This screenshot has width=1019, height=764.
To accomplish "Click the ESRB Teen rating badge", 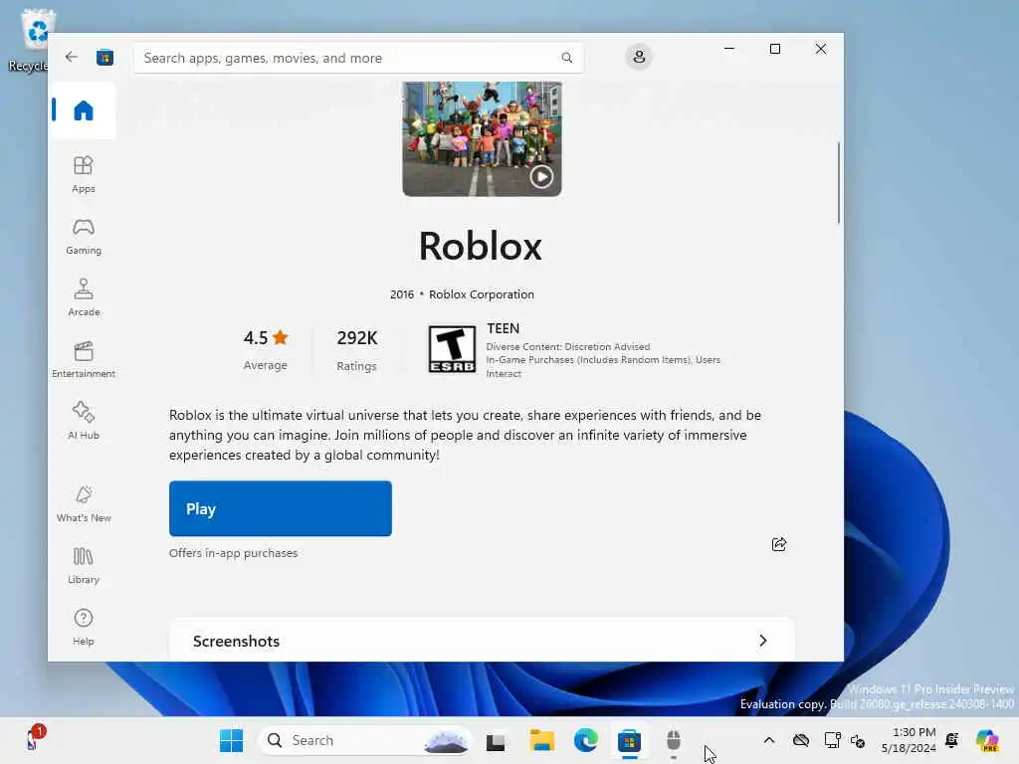I will pyautogui.click(x=452, y=349).
